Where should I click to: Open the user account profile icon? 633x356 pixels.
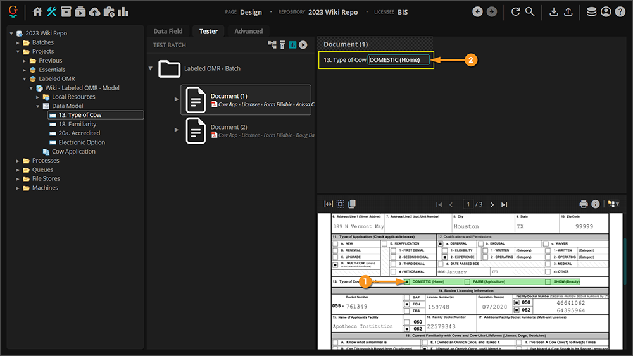click(x=606, y=12)
